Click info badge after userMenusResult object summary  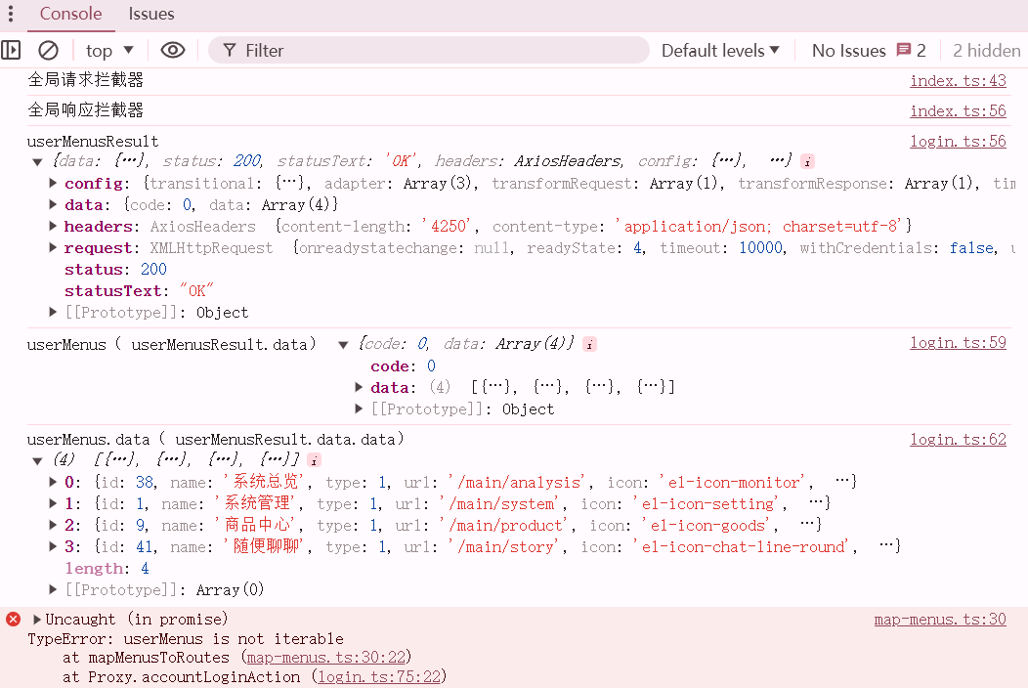pos(808,161)
